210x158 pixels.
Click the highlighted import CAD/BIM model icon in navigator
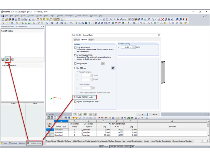click(x=7, y=59)
